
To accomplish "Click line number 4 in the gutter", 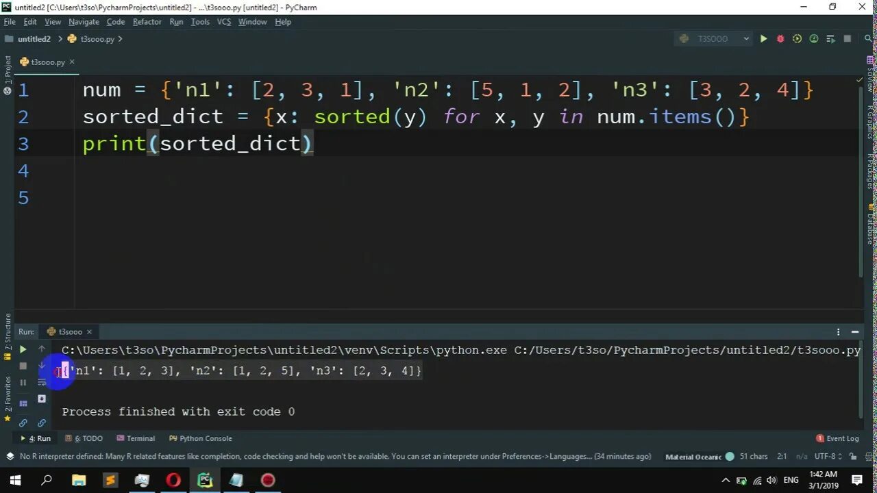I will pos(23,170).
